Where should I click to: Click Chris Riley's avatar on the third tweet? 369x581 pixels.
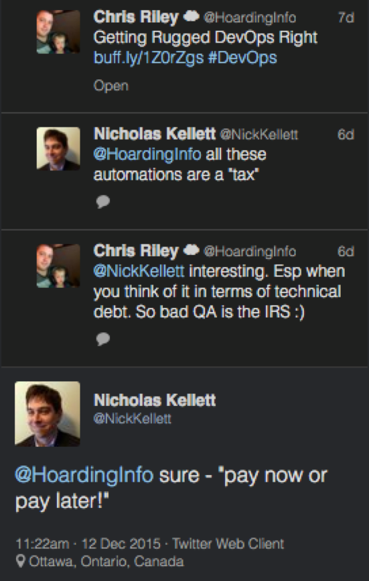tap(58, 266)
